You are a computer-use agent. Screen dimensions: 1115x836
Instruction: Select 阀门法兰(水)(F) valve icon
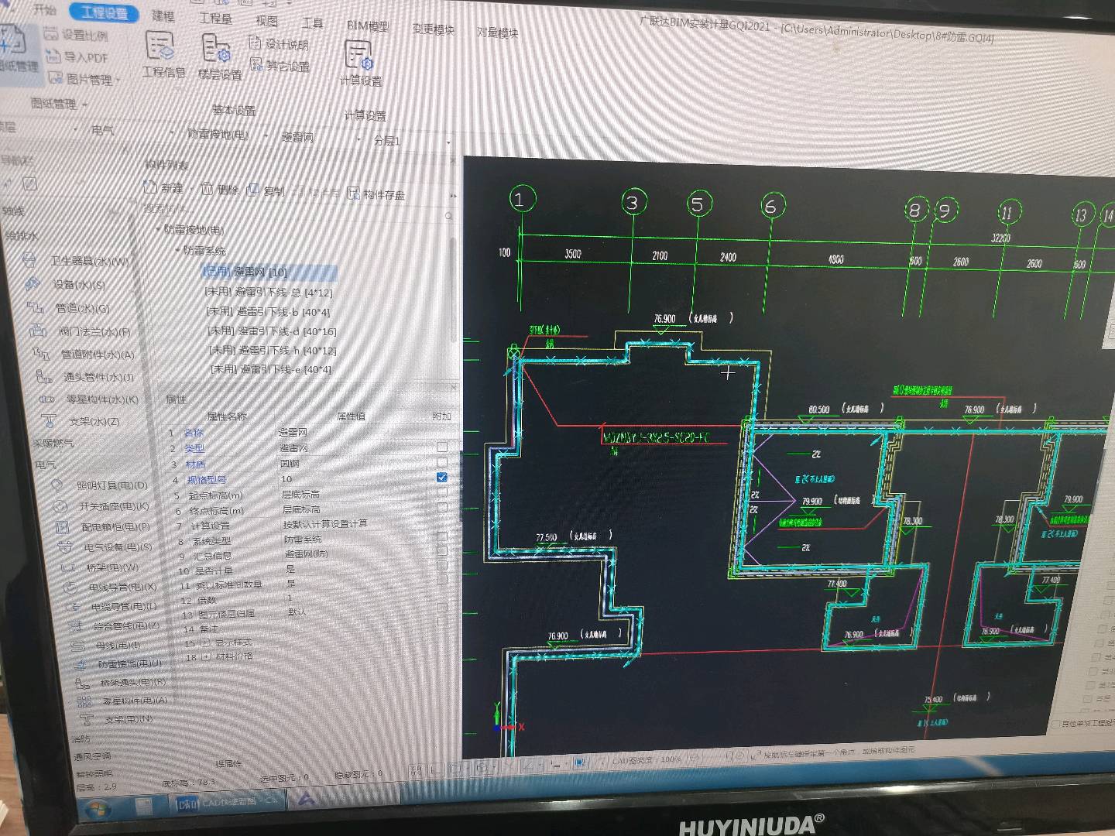pyautogui.click(x=38, y=331)
